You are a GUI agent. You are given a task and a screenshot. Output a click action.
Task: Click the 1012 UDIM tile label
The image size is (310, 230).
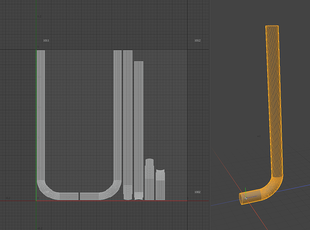pos(197,40)
